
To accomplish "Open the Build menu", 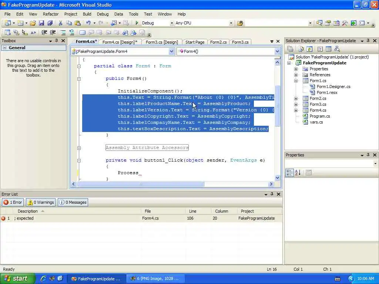I will [87, 14].
